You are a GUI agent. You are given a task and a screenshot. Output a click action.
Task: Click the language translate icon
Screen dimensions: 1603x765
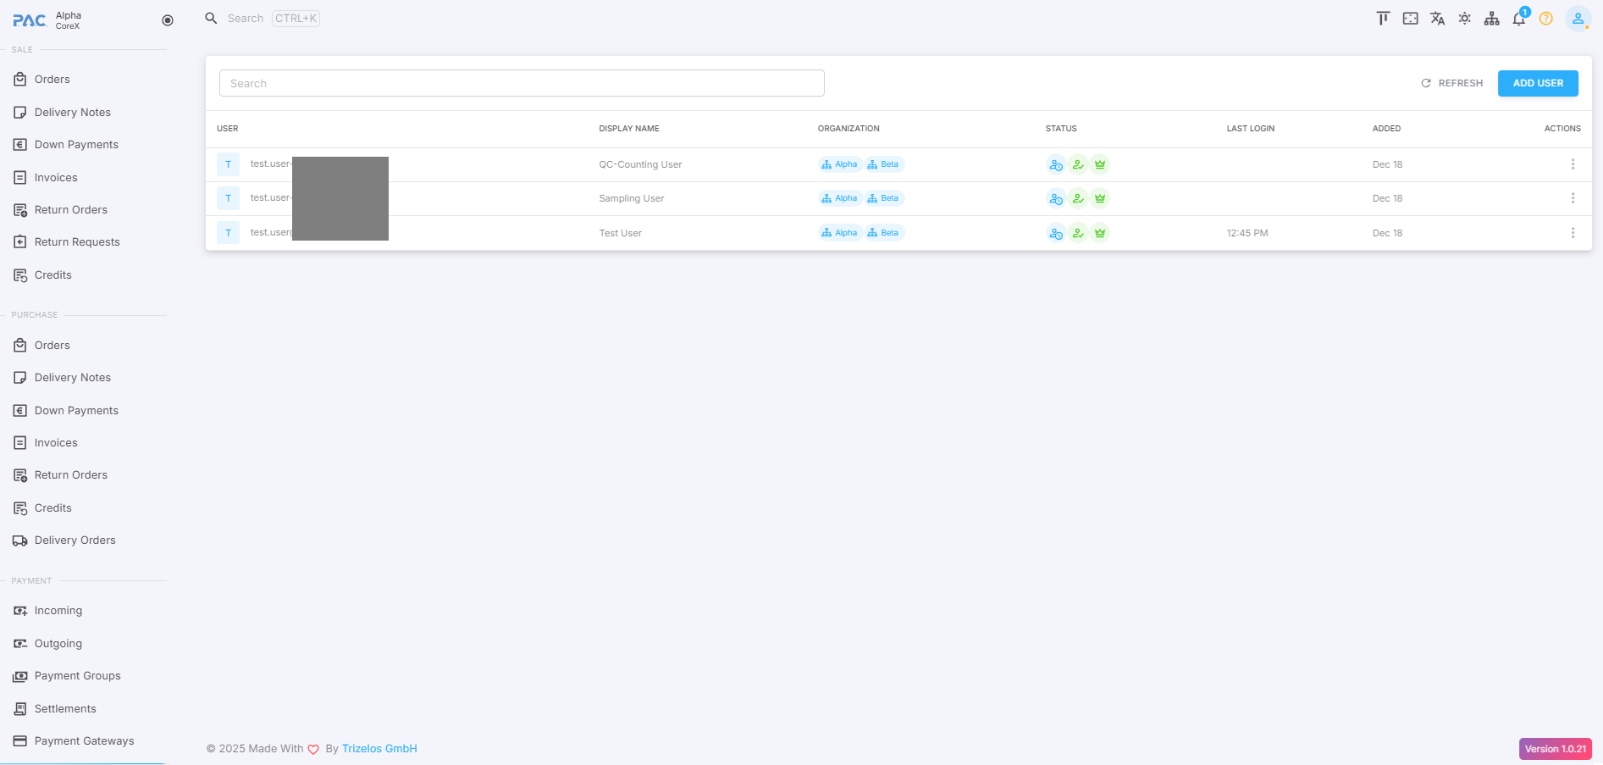[x=1437, y=19]
